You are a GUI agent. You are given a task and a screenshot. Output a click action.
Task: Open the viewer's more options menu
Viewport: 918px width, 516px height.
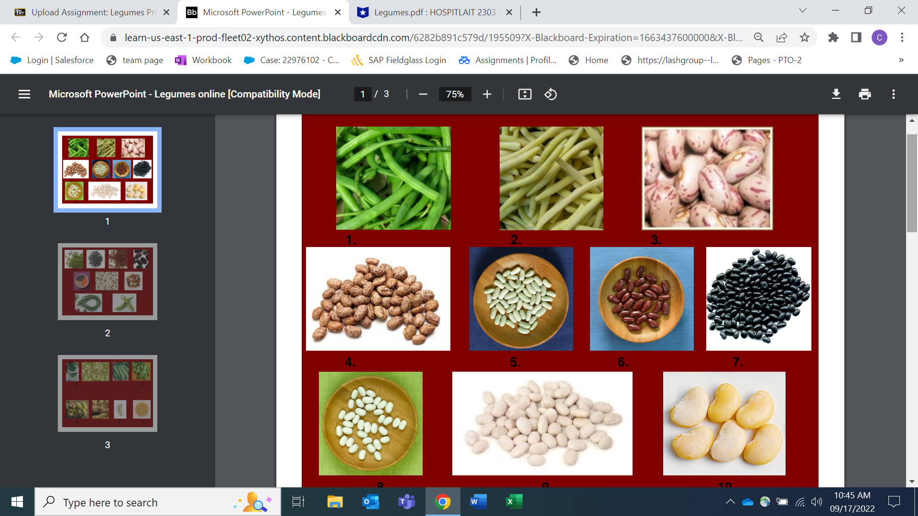(893, 94)
